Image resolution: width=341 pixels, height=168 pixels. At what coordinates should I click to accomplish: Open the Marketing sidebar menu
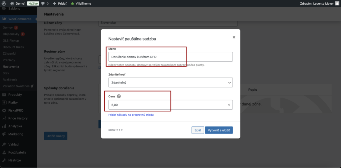click(x=16, y=134)
